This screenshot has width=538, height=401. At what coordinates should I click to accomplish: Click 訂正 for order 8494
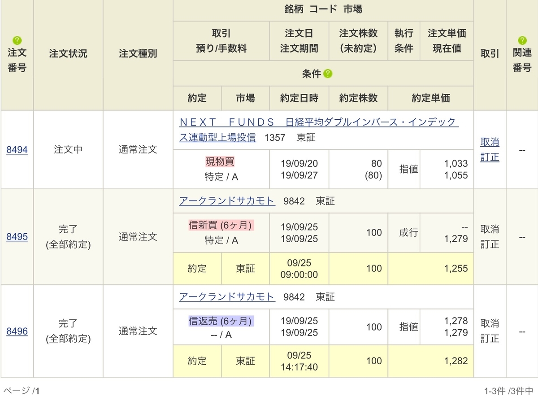(490, 157)
